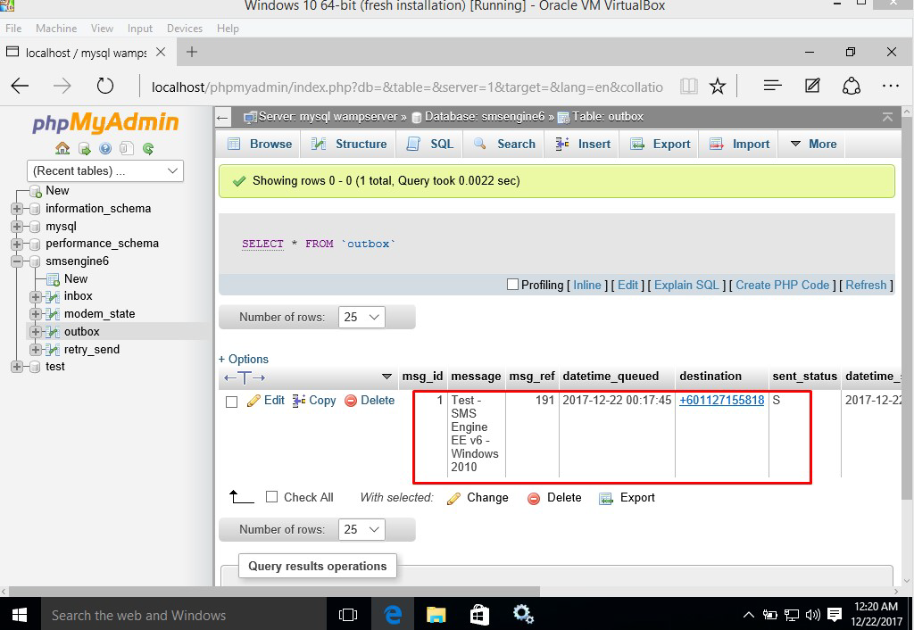Switch to the Structure tab
914x630 pixels.
(350, 144)
